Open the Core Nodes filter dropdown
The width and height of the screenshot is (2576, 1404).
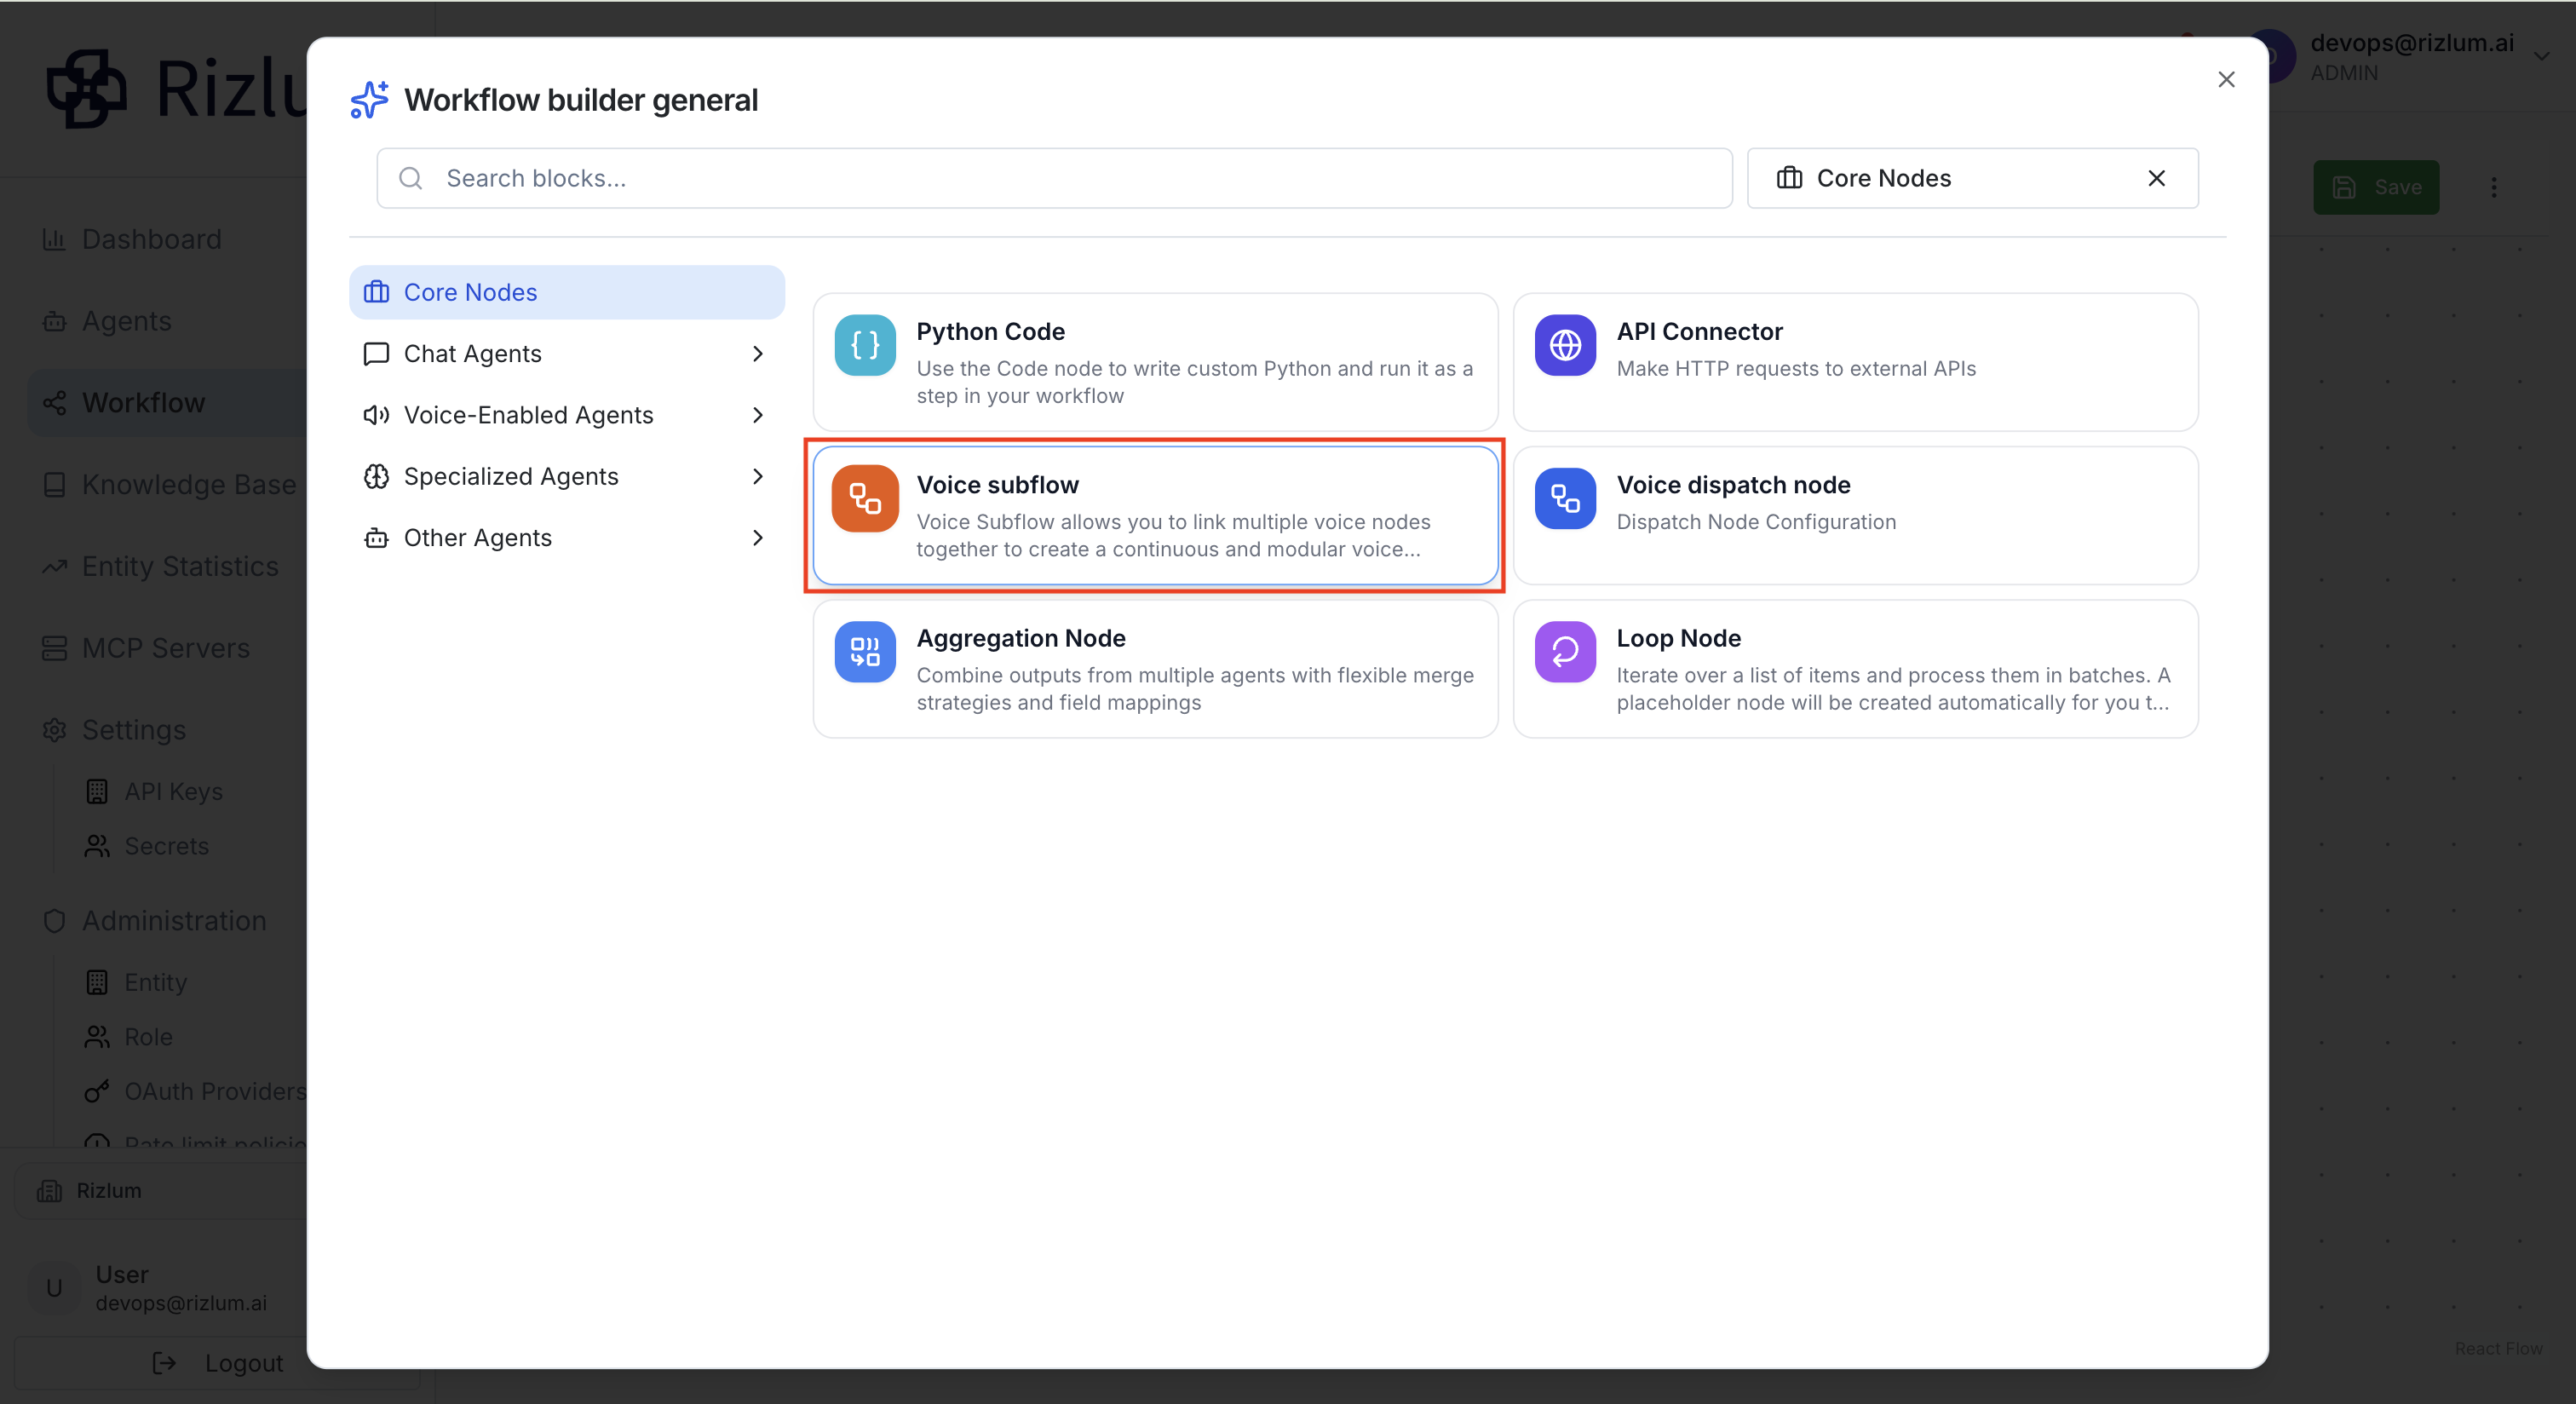(x=1972, y=178)
